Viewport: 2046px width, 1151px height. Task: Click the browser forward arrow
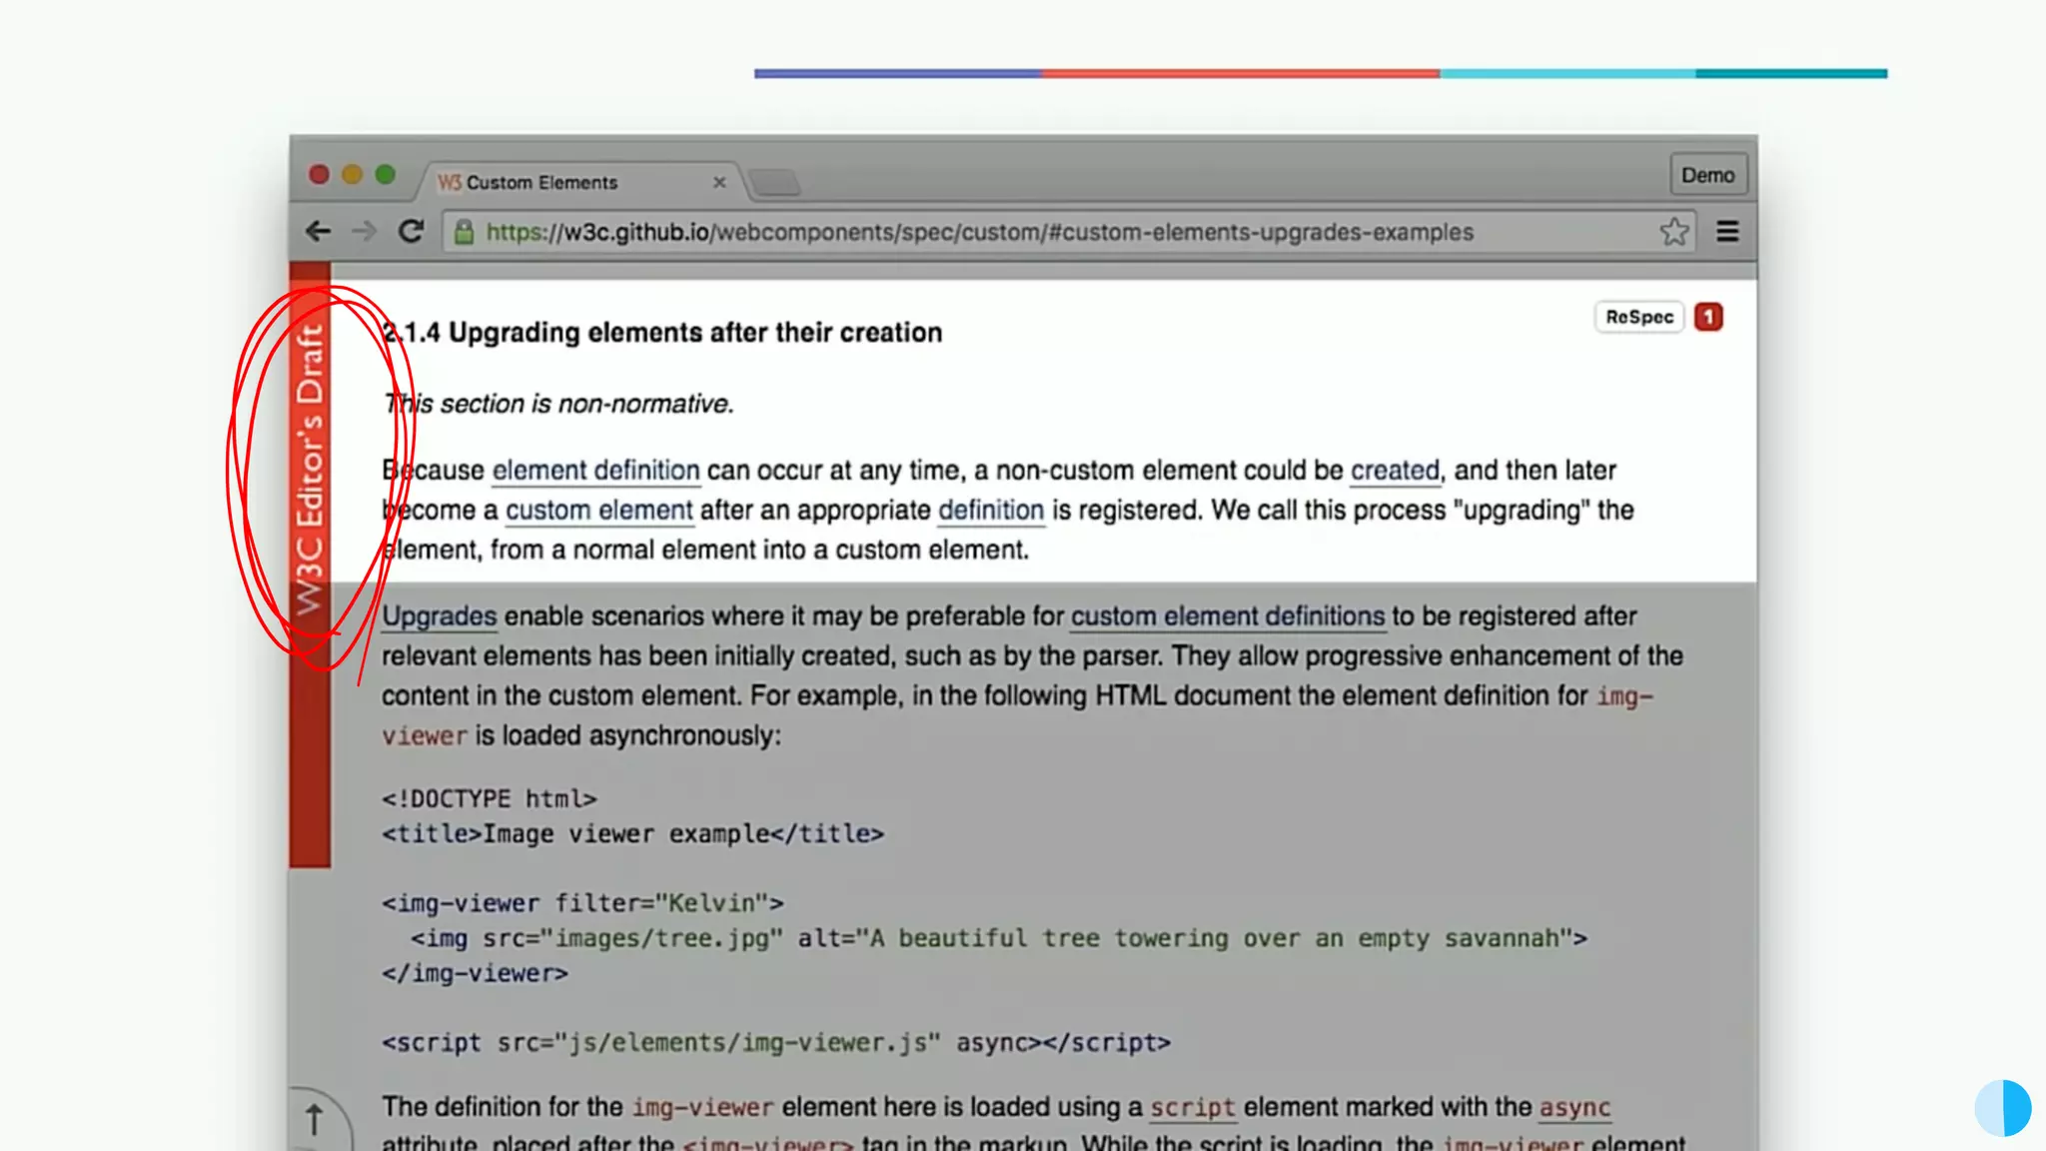tap(365, 232)
